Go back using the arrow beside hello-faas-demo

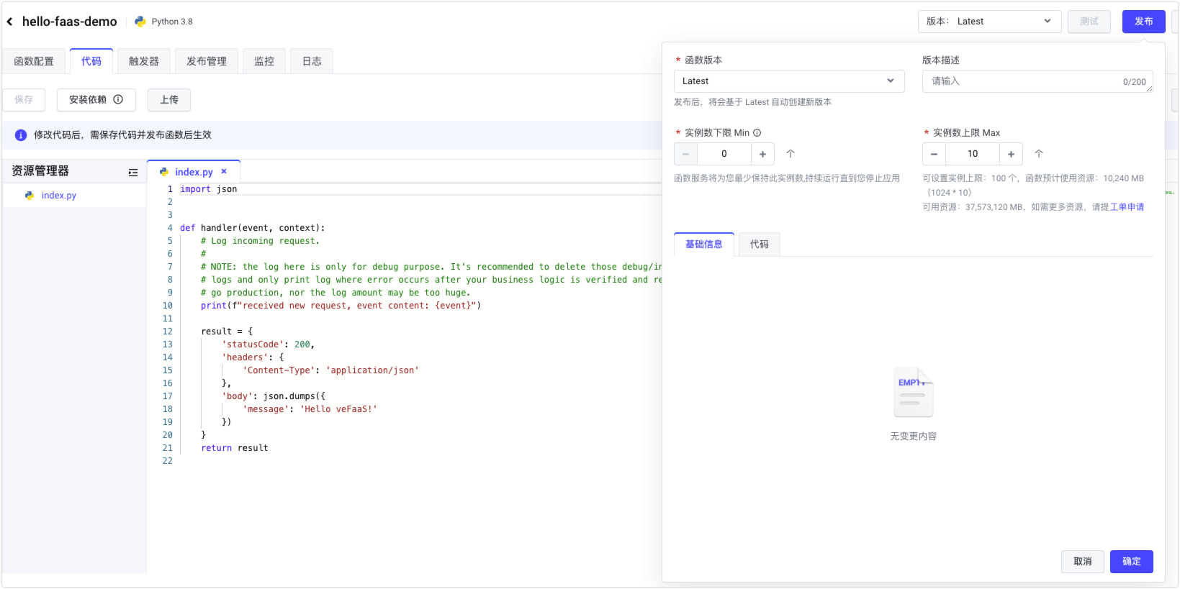10,22
